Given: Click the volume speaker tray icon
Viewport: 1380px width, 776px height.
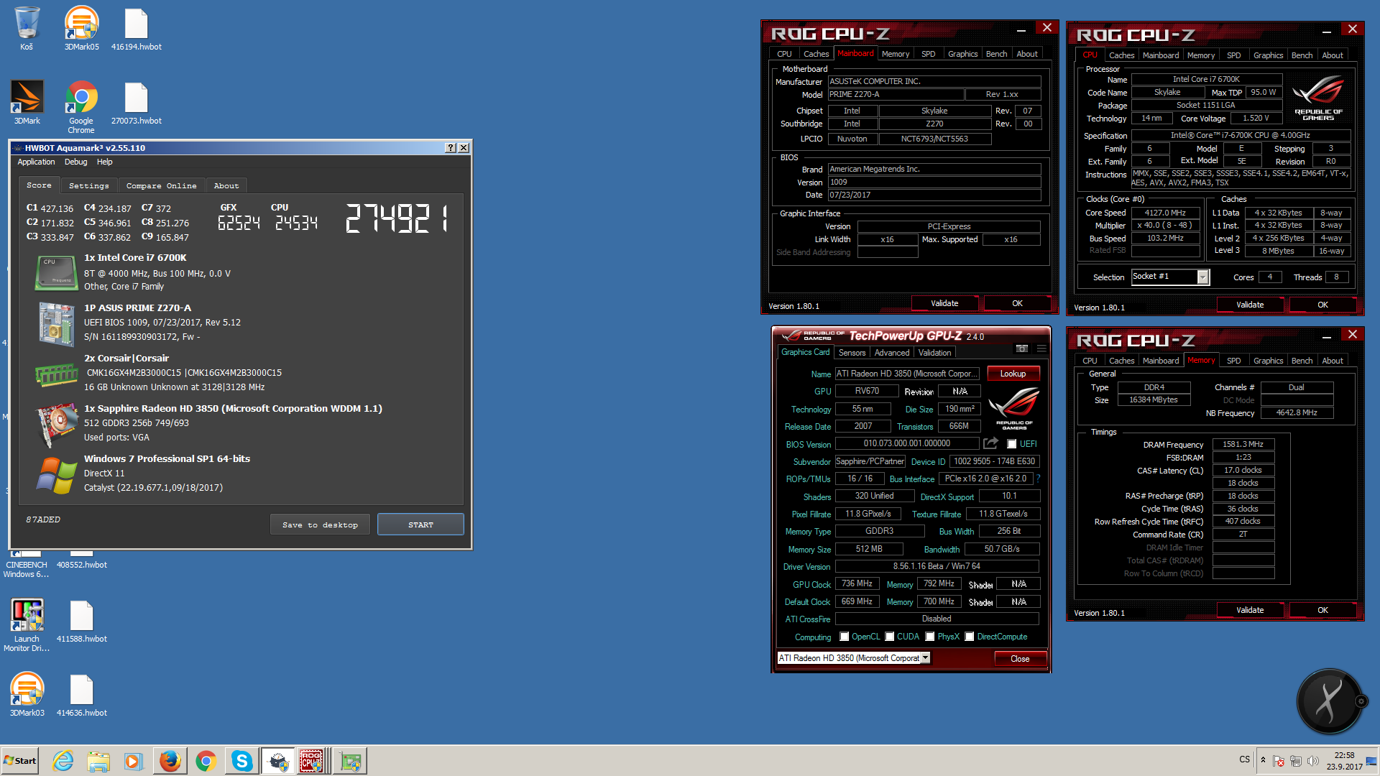Looking at the screenshot, I should [x=1312, y=761].
